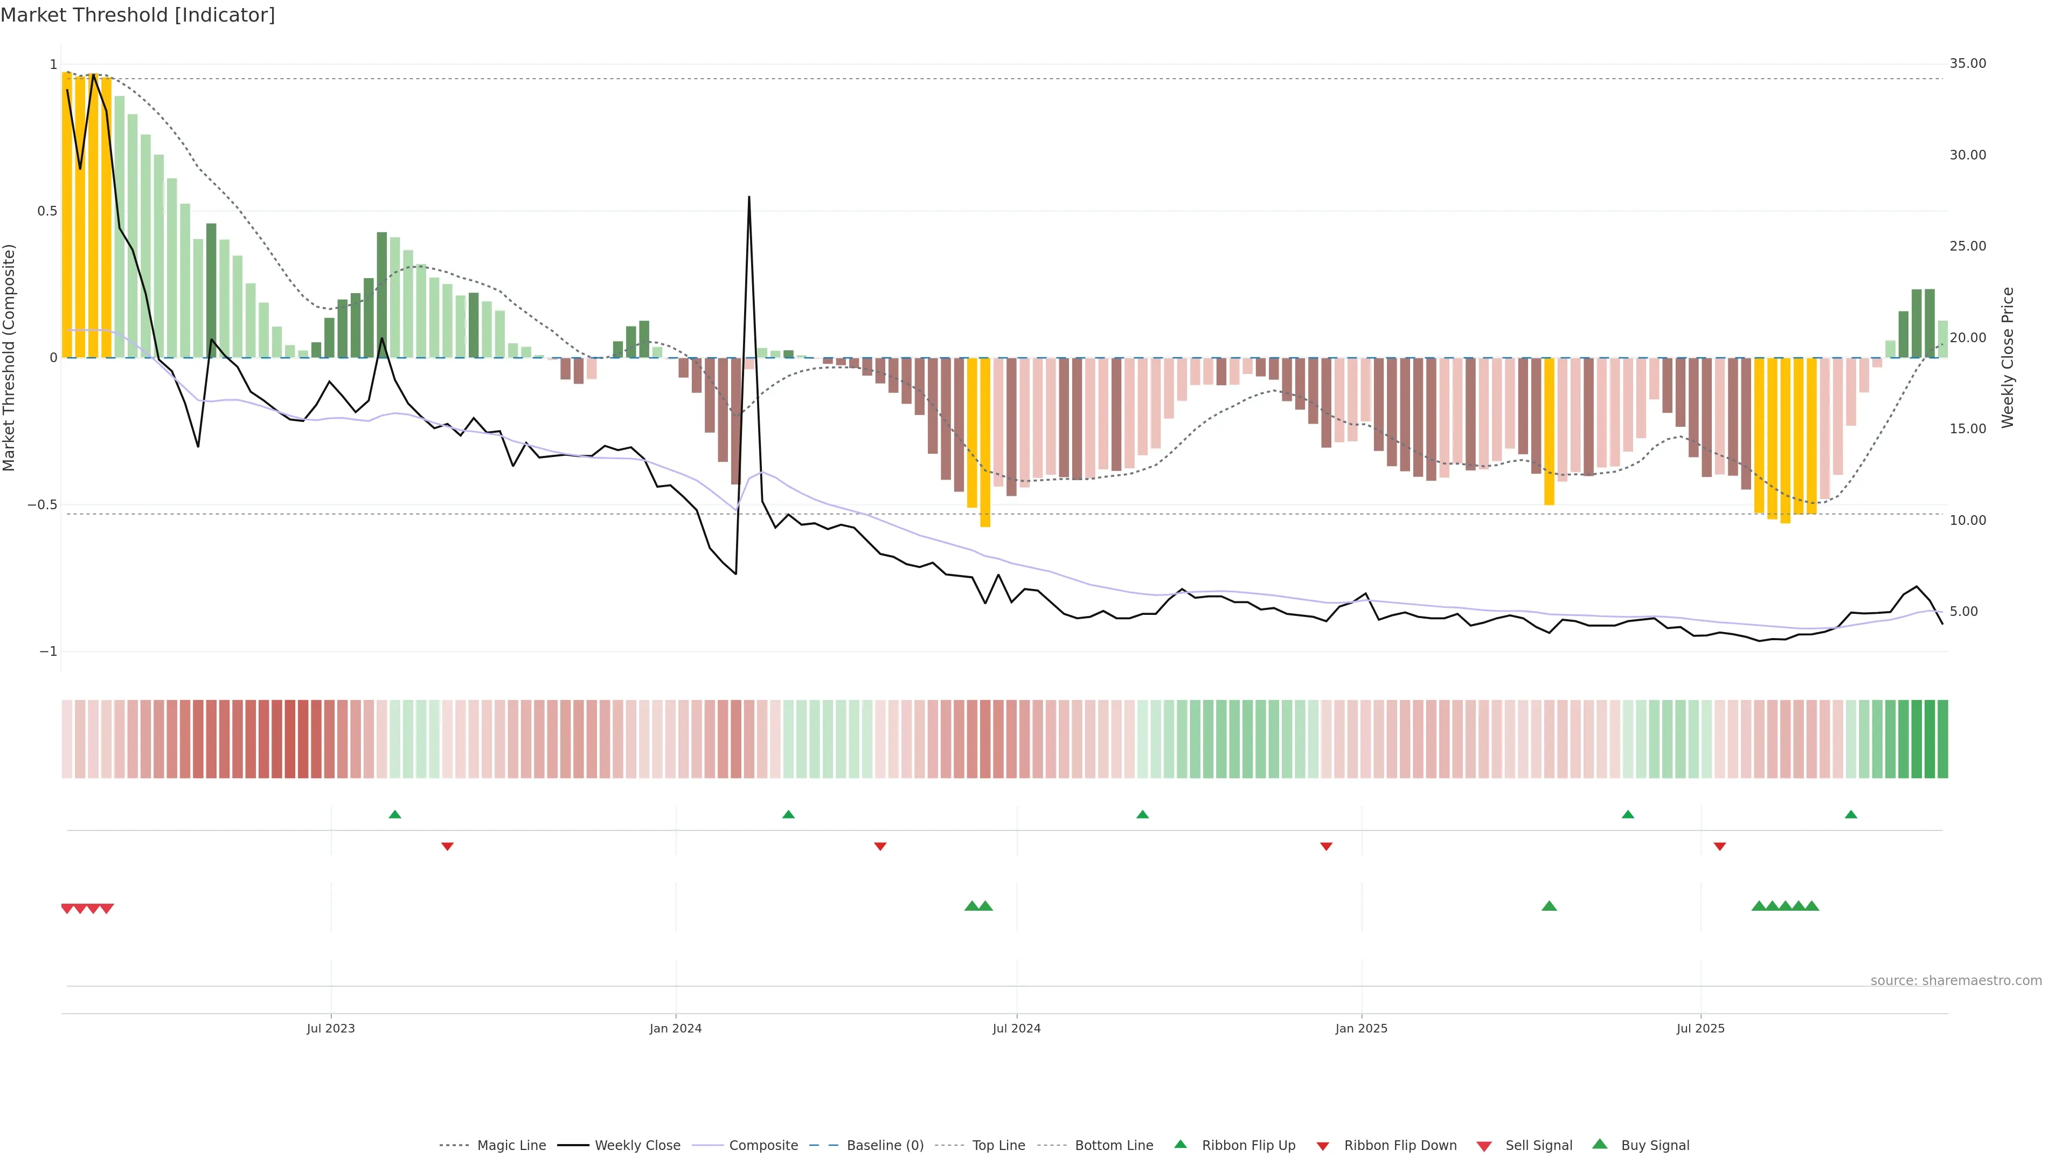The height and width of the screenshot is (1164, 2069).
Task: Click the Jan 2024 axis label
Action: pyautogui.click(x=676, y=1028)
